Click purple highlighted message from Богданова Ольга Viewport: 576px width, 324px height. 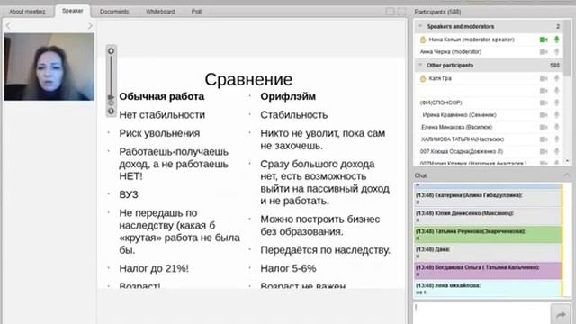click(x=488, y=270)
